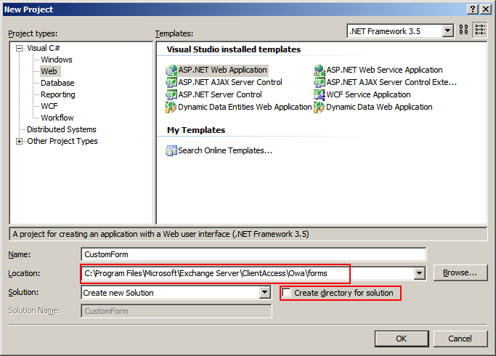Click the dialog Help question mark button

click(472, 9)
